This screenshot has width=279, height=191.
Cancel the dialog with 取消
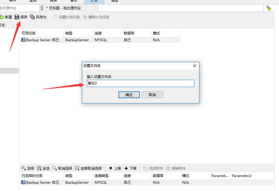point(152,95)
